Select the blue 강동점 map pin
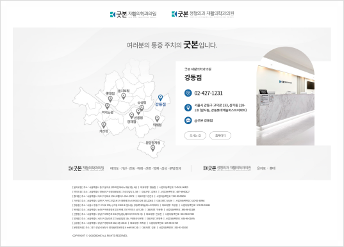This screenshot has height=247, width=344. (161, 98)
